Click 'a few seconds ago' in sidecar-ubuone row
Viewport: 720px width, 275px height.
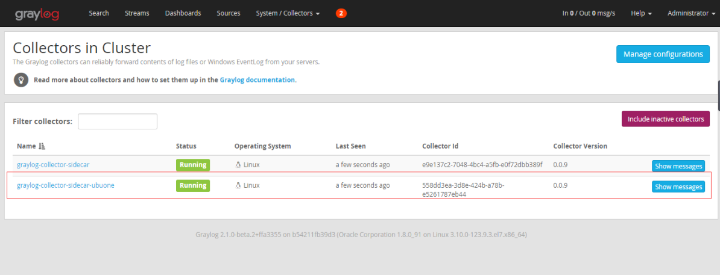point(363,185)
